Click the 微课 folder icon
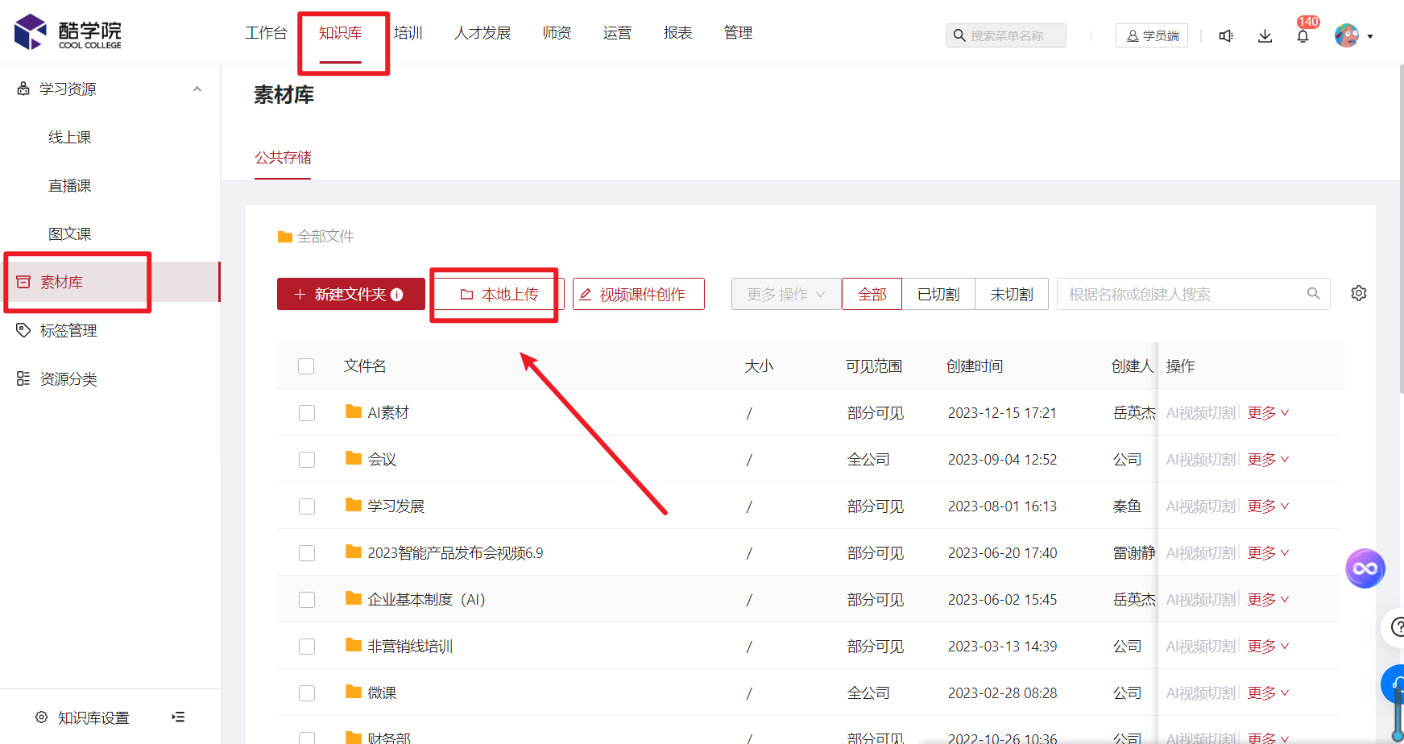This screenshot has height=744, width=1404. [353, 692]
